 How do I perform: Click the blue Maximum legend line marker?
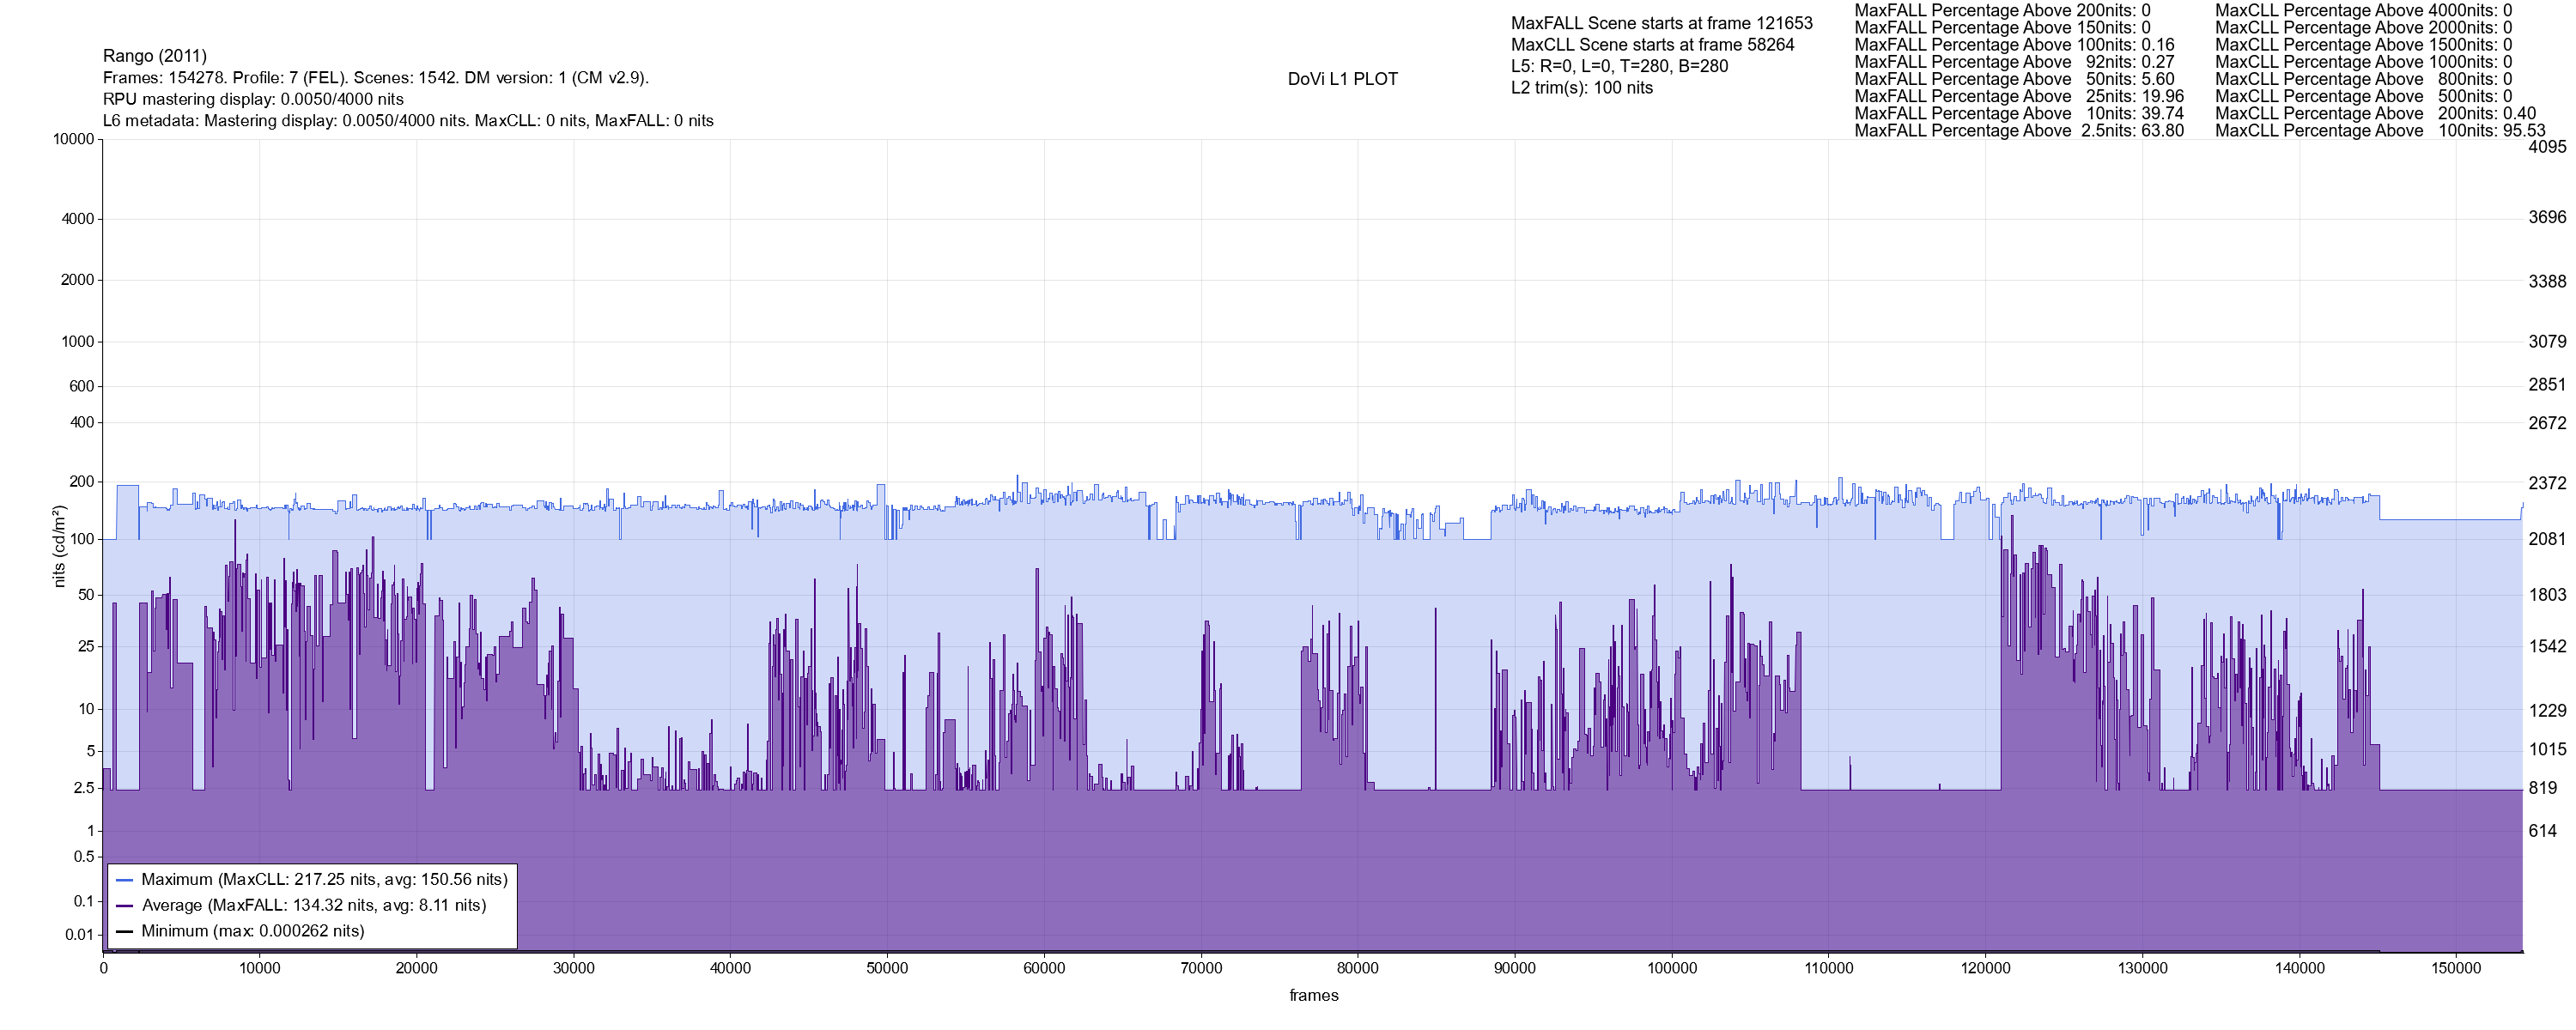click(125, 880)
